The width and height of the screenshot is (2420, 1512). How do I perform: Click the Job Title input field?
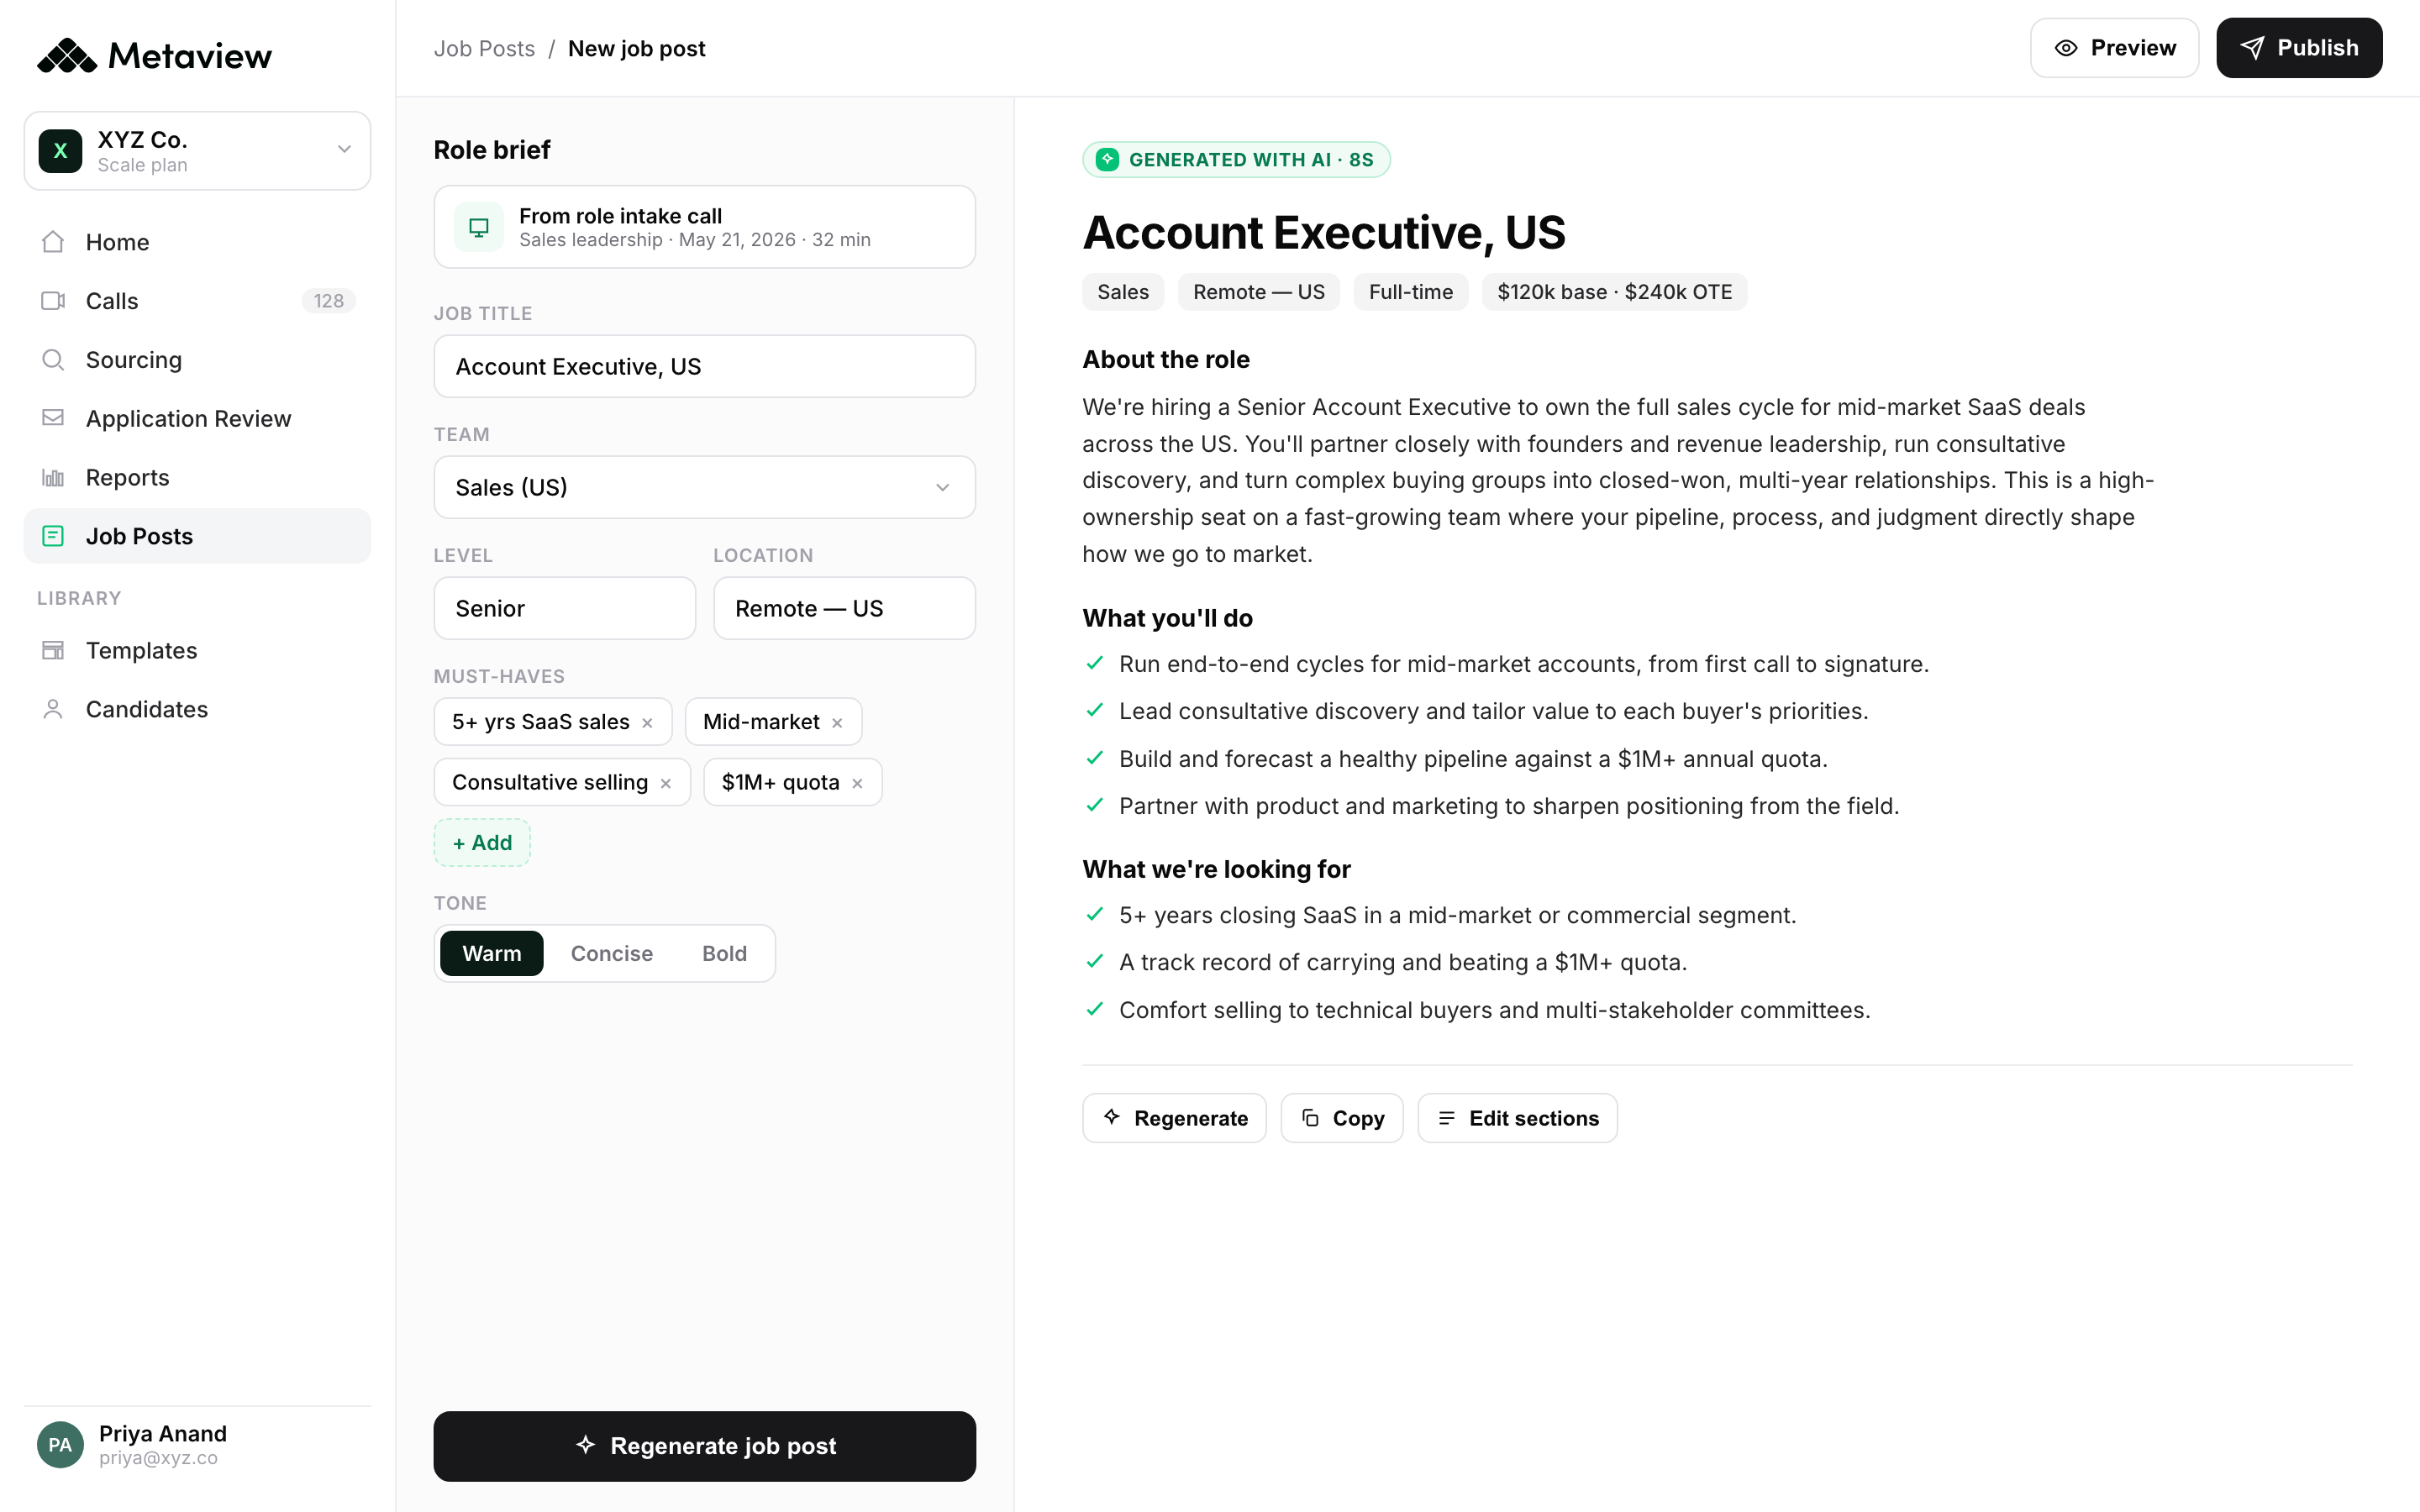click(704, 366)
